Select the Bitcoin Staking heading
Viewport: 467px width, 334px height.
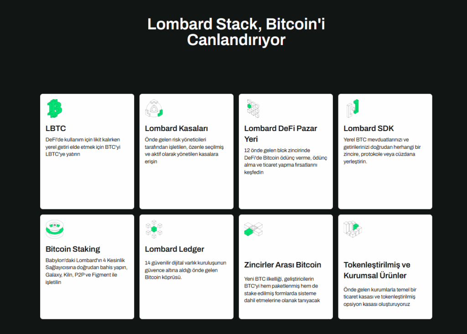click(x=73, y=249)
